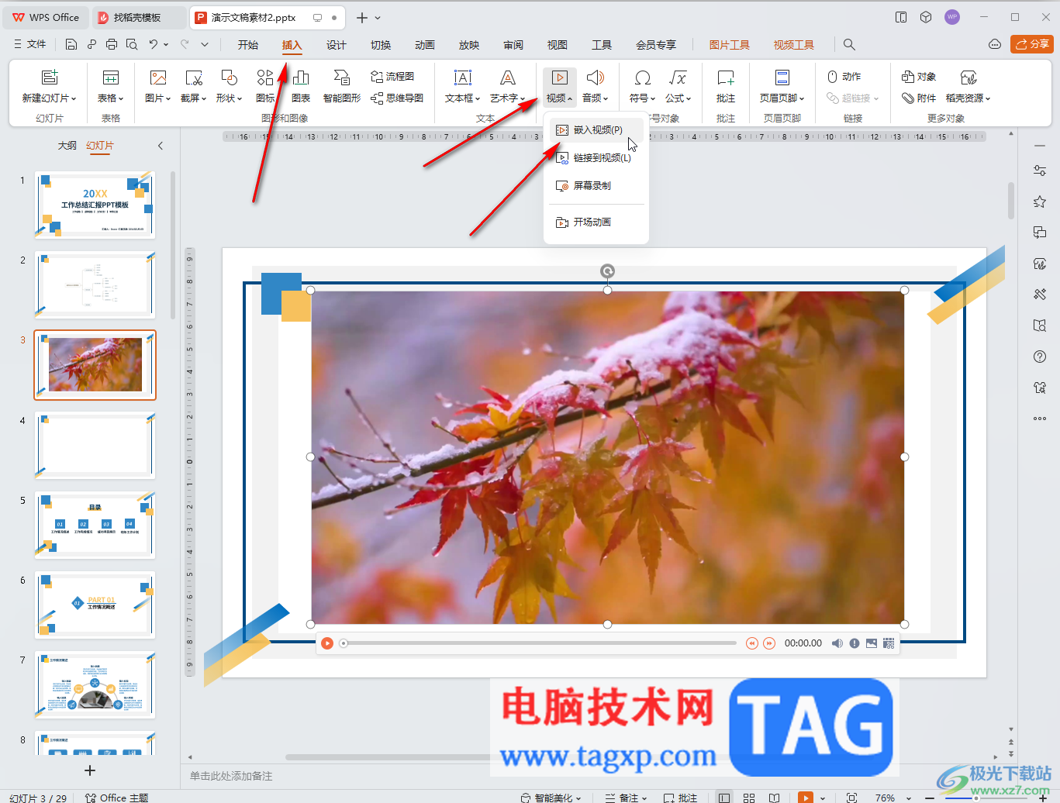Open the video tools (视频工具) tab
The width and height of the screenshot is (1060, 803).
(x=793, y=45)
